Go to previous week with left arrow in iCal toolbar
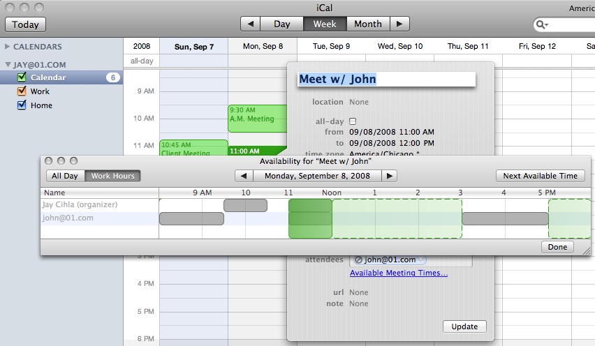The width and height of the screenshot is (595, 346). pos(251,24)
